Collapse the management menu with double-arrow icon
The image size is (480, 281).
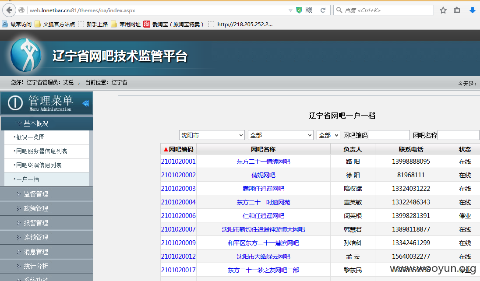[x=86, y=103]
